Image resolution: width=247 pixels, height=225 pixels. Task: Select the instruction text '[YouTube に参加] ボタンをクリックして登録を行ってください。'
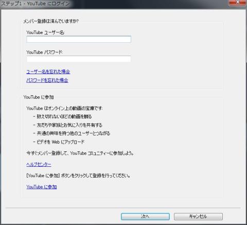(78, 176)
